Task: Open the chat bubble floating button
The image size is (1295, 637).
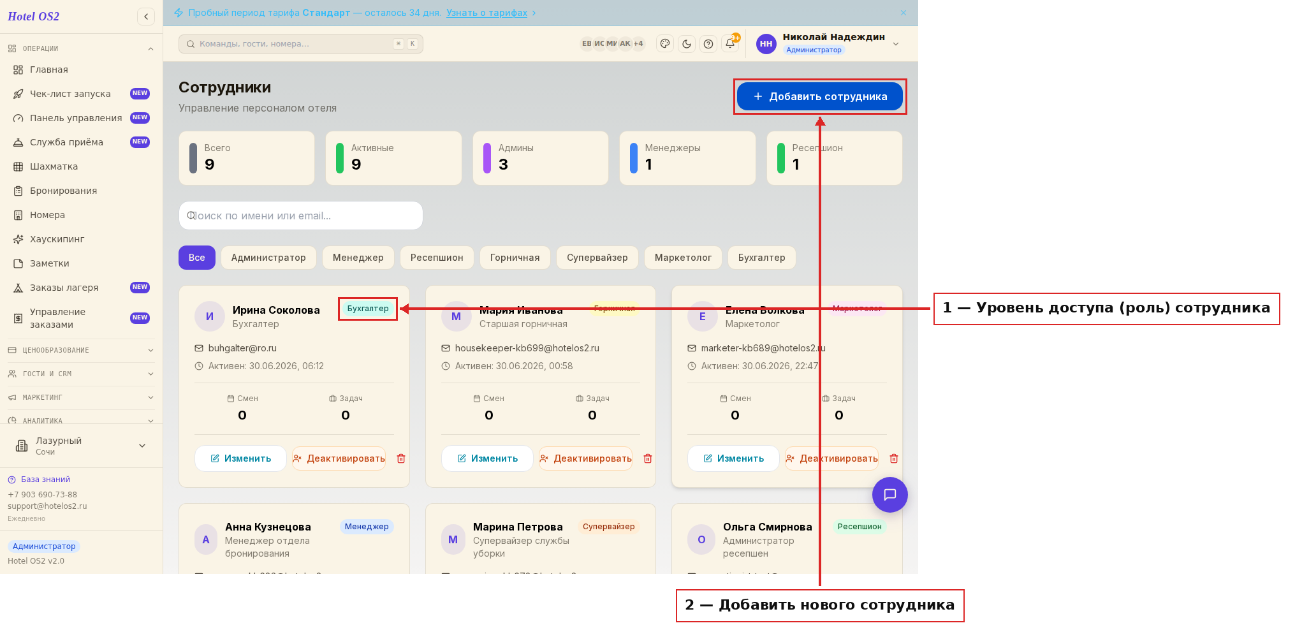Action: pyautogui.click(x=889, y=495)
